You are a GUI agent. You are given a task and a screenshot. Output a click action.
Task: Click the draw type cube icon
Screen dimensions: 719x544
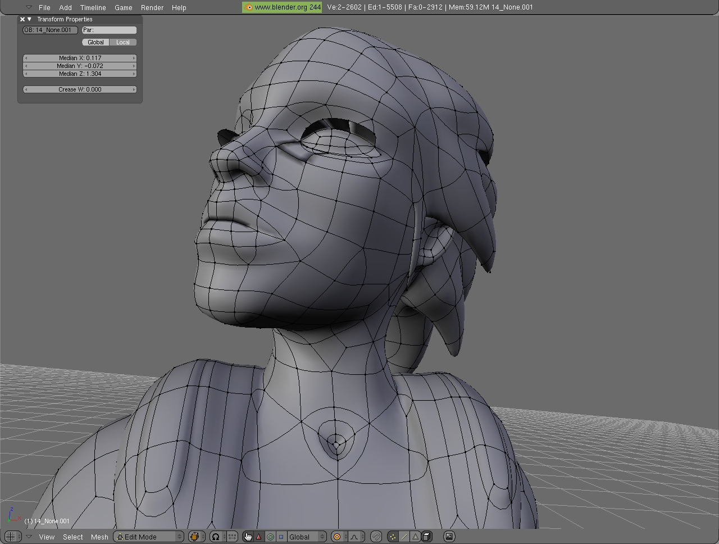pyautogui.click(x=195, y=537)
